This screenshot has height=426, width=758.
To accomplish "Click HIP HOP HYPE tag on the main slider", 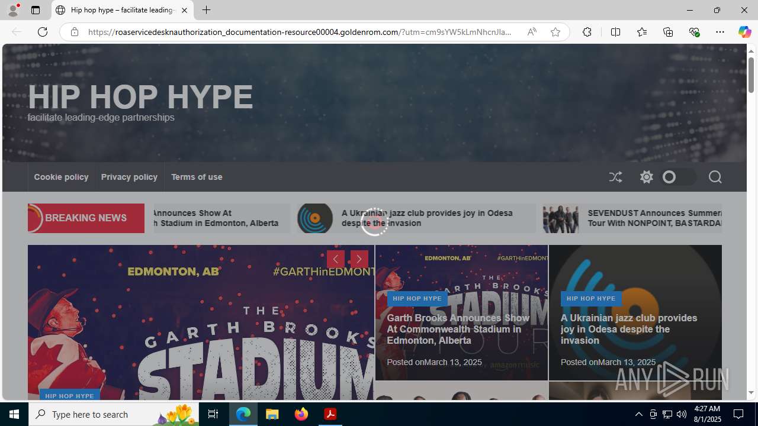I will pos(69,395).
